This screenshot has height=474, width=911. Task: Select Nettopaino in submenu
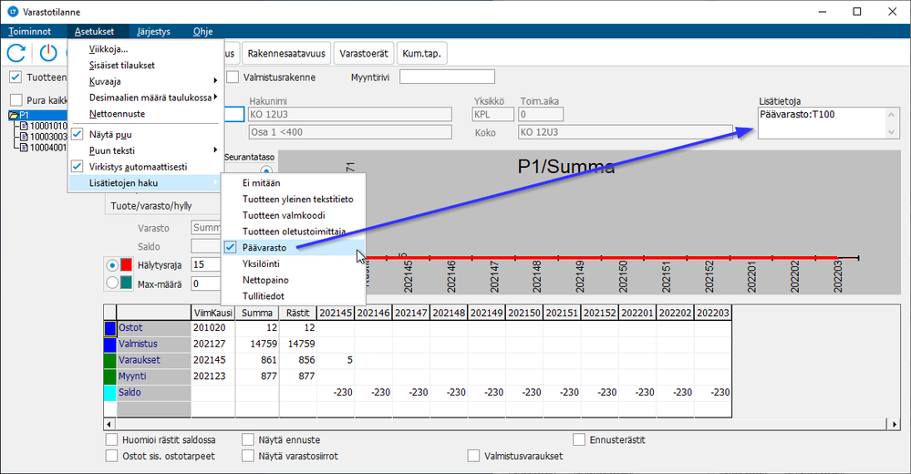point(294,280)
